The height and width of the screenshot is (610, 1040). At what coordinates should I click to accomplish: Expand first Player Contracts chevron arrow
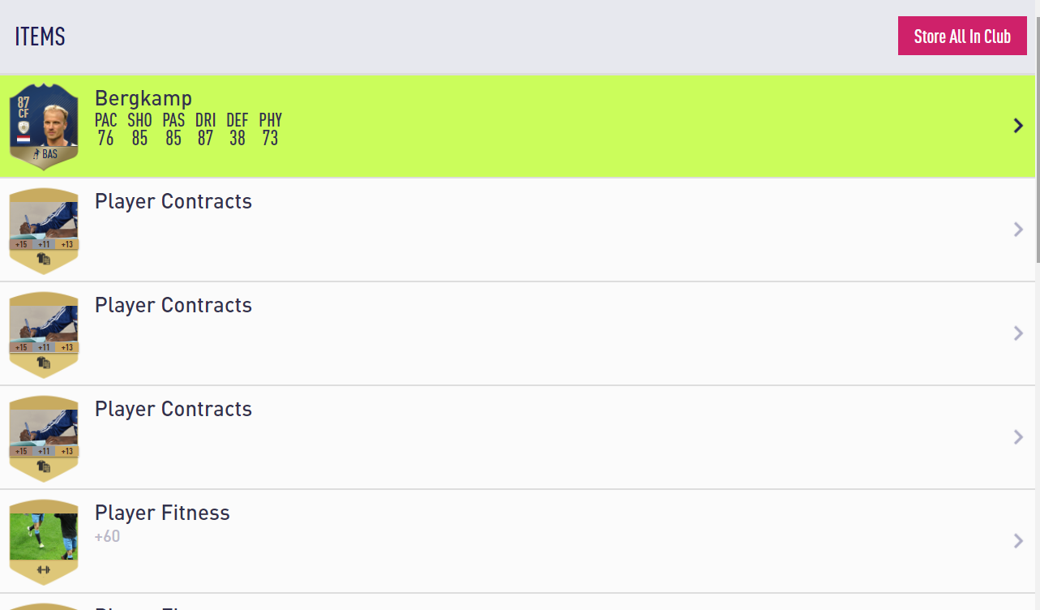(x=1019, y=230)
